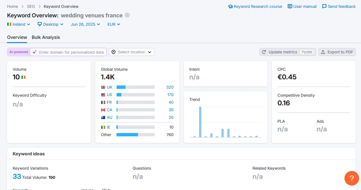This screenshot has height=190, width=361.
Task: Open the Desktop device dropdown
Action: pyautogui.click(x=51, y=24)
